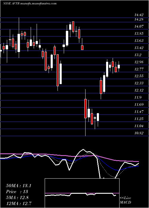Click the 13.63 price axis label
The image size is (149, 208).
(139, 41)
